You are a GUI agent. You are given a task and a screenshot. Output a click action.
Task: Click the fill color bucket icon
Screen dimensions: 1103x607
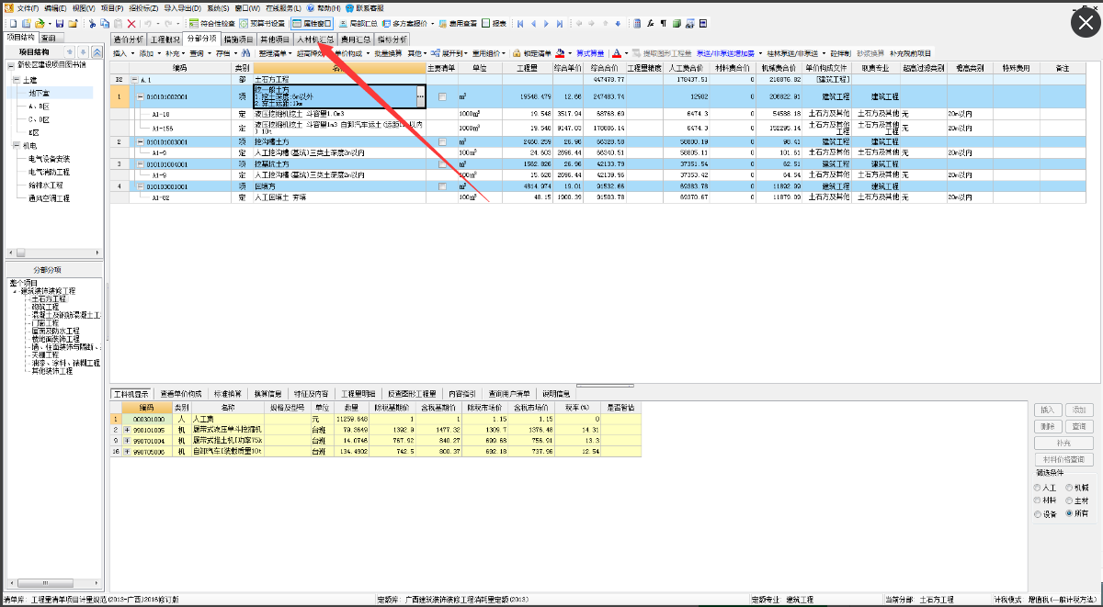pos(560,53)
